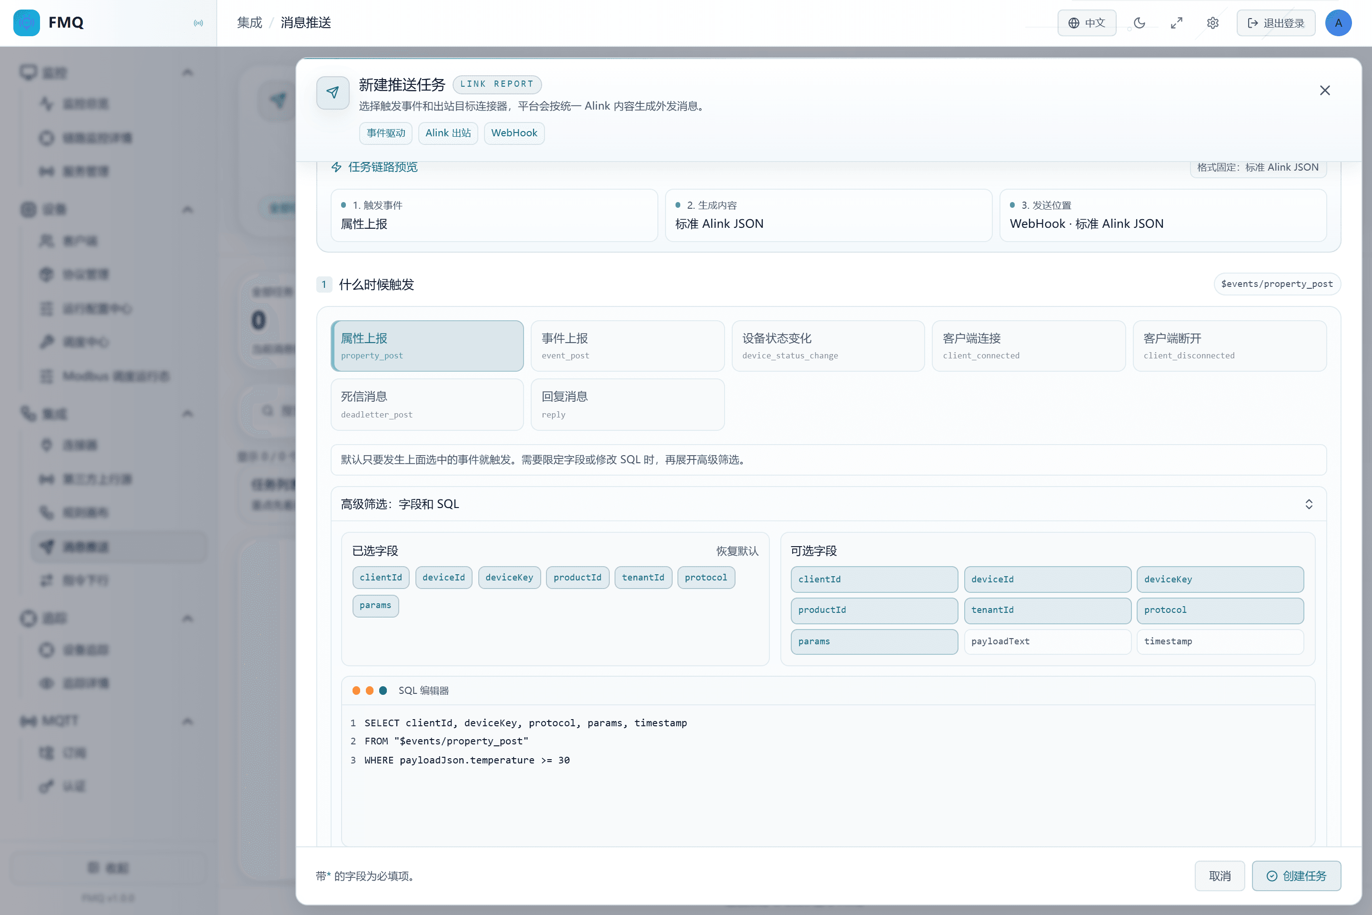Screen dimensions: 1372x915
Task: Collapse the 高级筛选 section chevron
Action: [1309, 504]
